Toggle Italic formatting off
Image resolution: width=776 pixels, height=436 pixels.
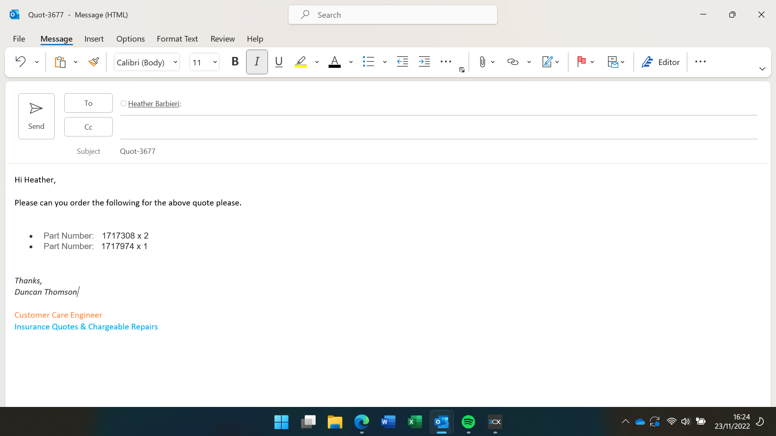tap(257, 62)
